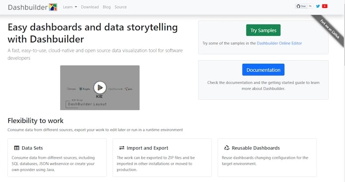
Task: Click the Reusable Dashboards recycle icon
Action: coord(227,147)
